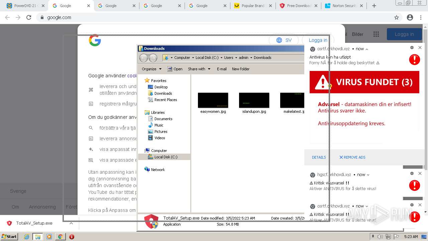Expand the arrow after admin in the path

[251, 58]
